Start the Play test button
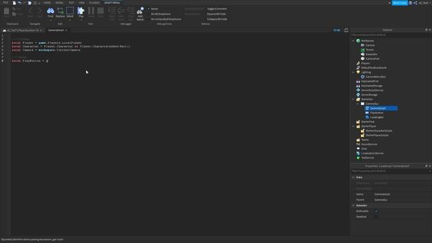The image size is (432, 243). 81,11
